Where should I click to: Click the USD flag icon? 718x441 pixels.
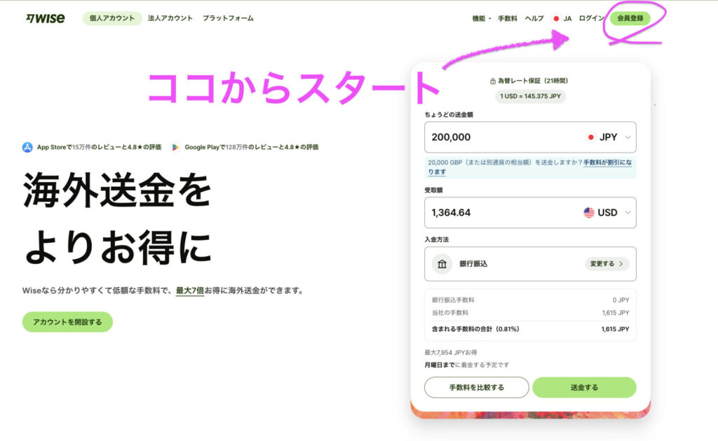pyautogui.click(x=589, y=213)
